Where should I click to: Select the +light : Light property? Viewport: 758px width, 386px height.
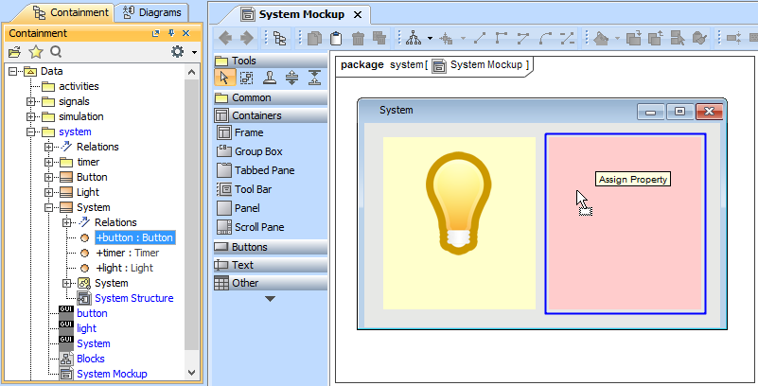pyautogui.click(x=124, y=268)
